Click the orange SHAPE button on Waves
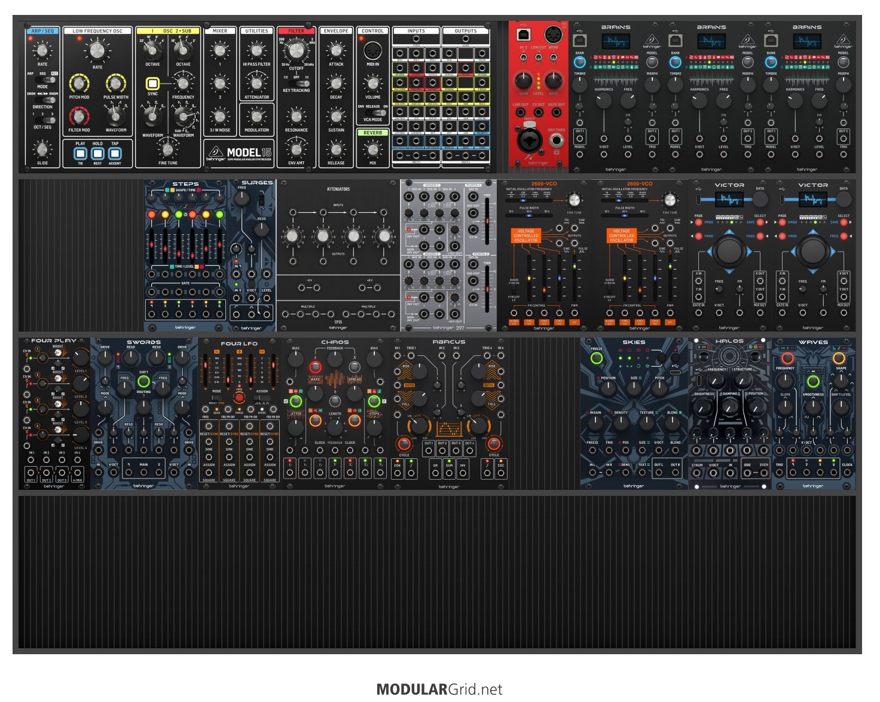Image resolution: width=880 pixels, height=702 pixels. [839, 358]
